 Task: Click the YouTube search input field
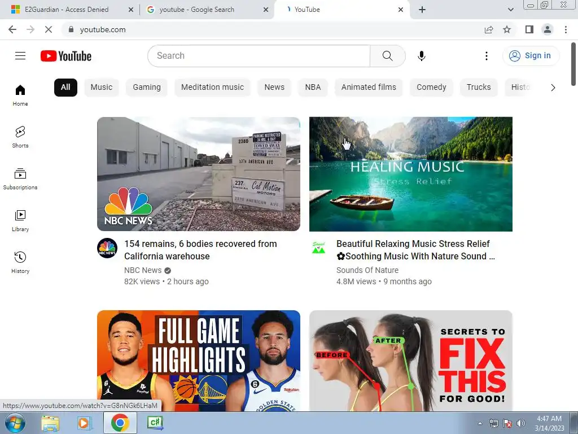click(259, 56)
